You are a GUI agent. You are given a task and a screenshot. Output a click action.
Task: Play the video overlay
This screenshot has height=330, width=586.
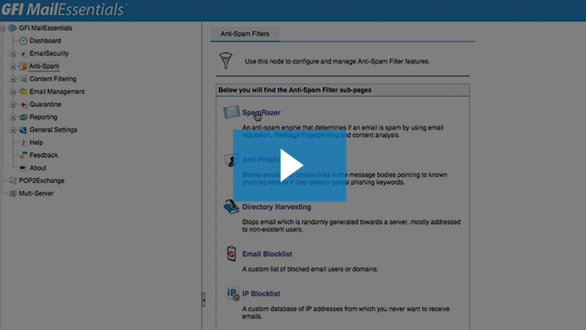[x=290, y=165]
